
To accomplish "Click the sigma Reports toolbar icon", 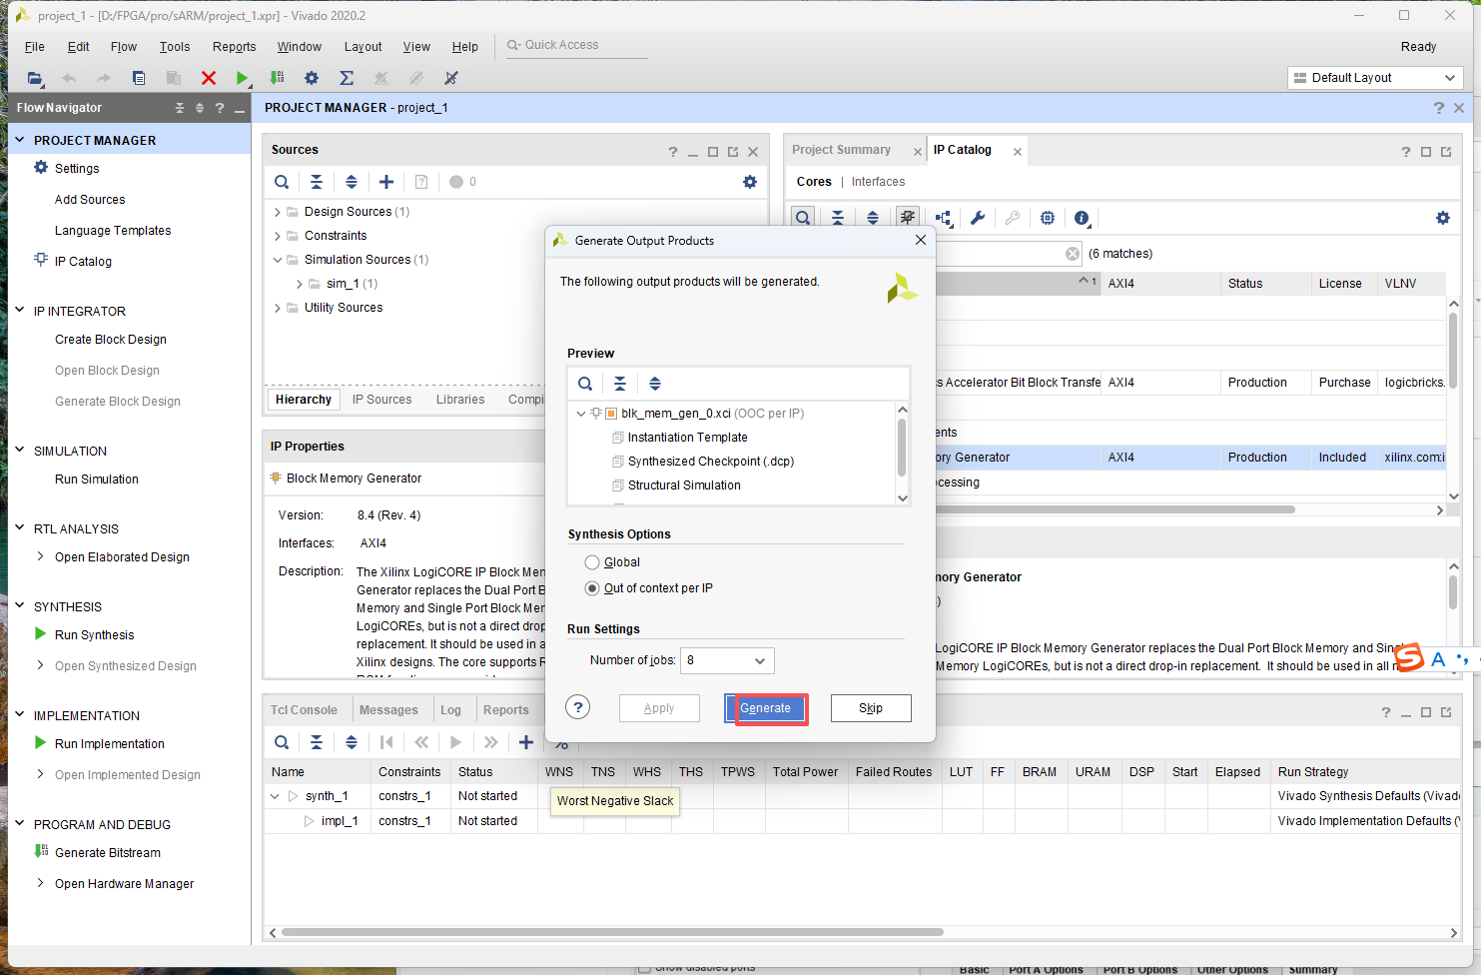I will pyautogui.click(x=347, y=78).
